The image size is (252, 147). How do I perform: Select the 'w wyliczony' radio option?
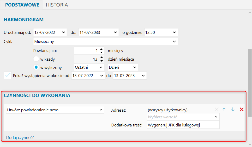coord(36,67)
